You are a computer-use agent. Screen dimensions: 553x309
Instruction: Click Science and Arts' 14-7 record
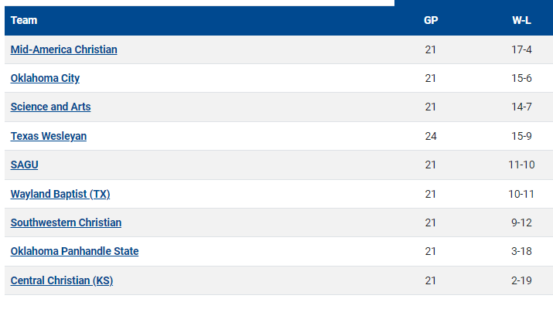(521, 107)
